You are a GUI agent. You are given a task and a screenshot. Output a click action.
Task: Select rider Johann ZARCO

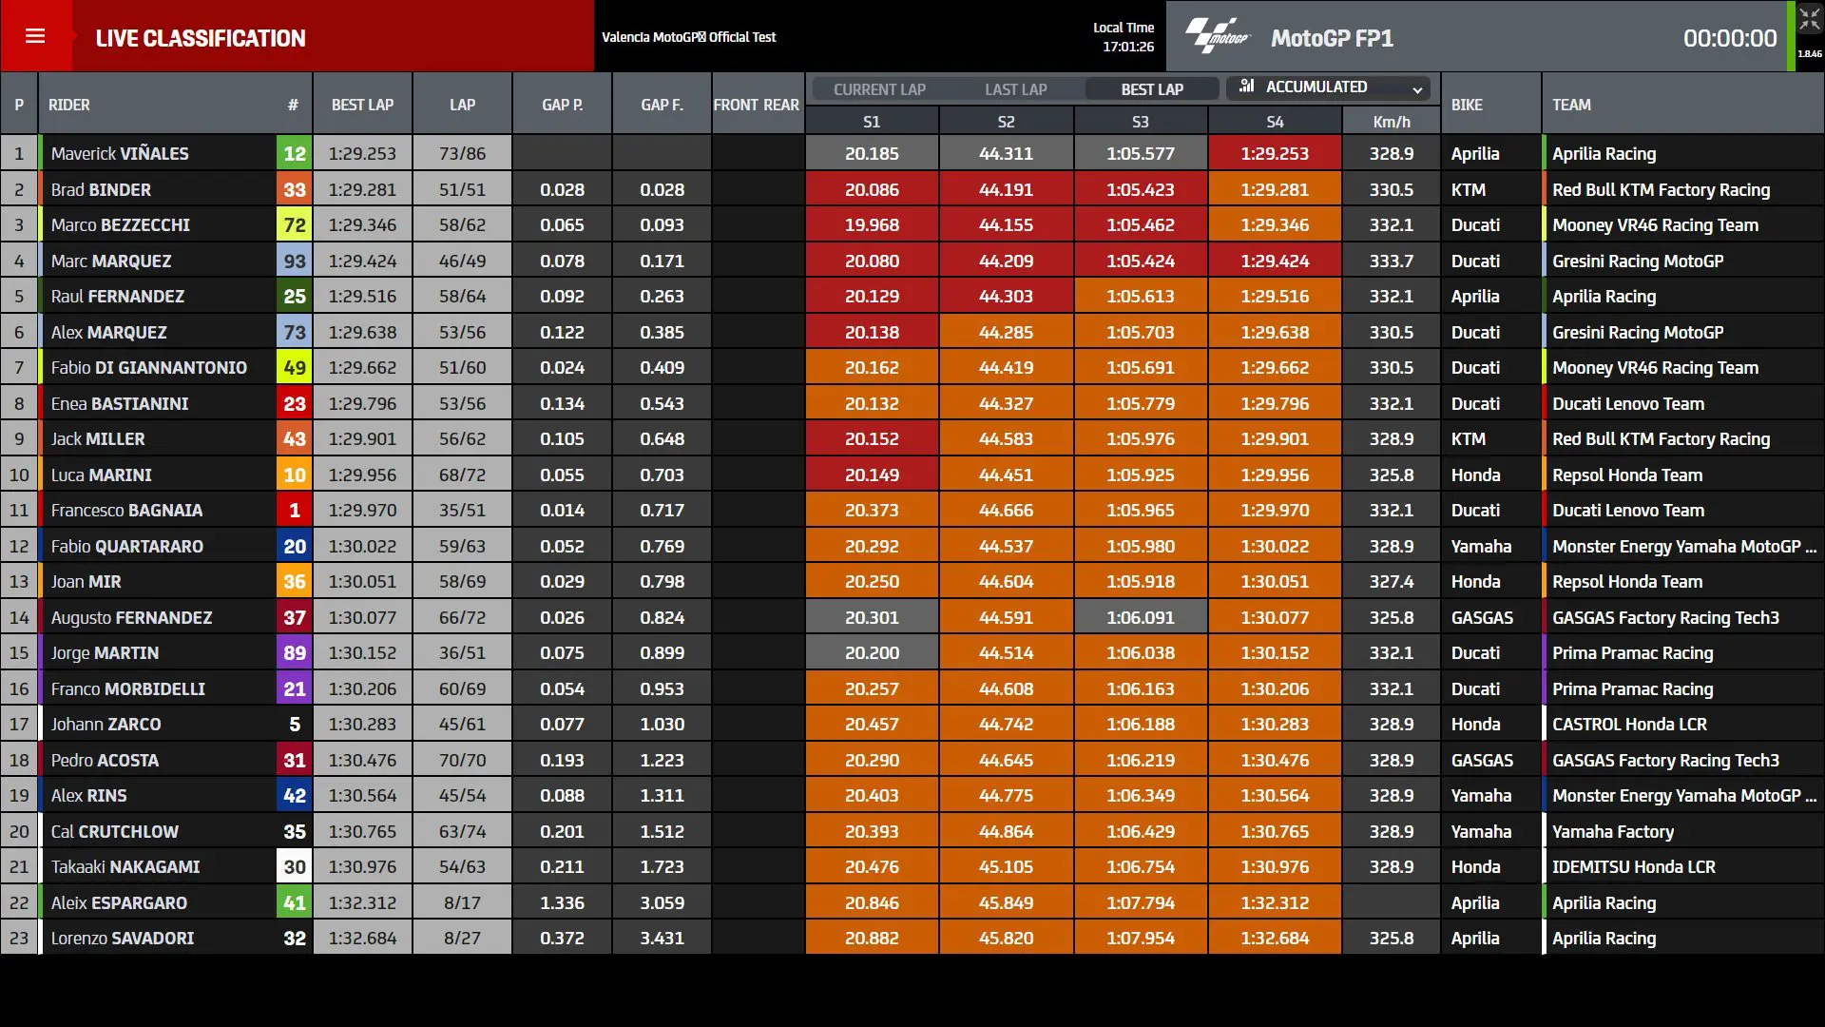pyautogui.click(x=106, y=724)
